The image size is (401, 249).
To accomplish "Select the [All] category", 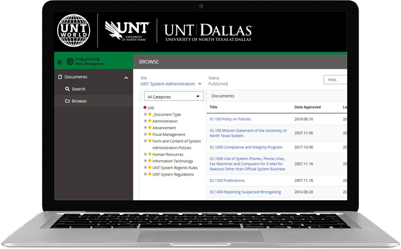I will (x=151, y=108).
